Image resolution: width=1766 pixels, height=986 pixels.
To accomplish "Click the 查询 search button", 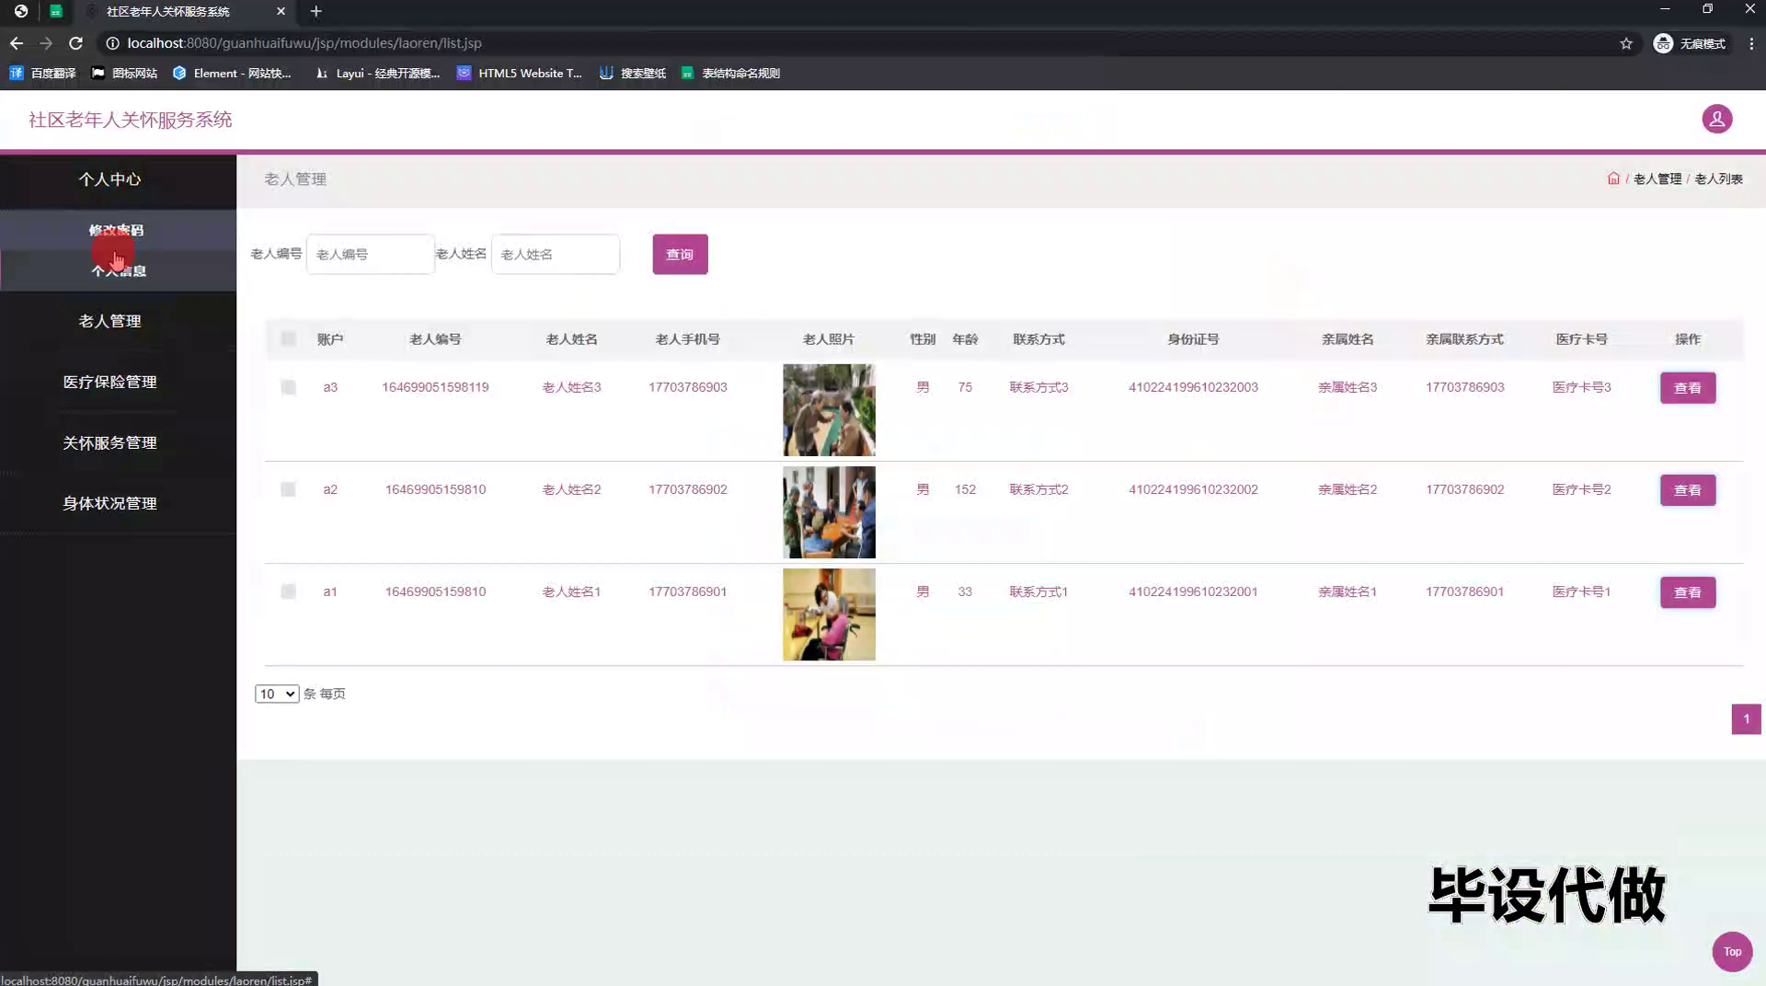I will (680, 254).
